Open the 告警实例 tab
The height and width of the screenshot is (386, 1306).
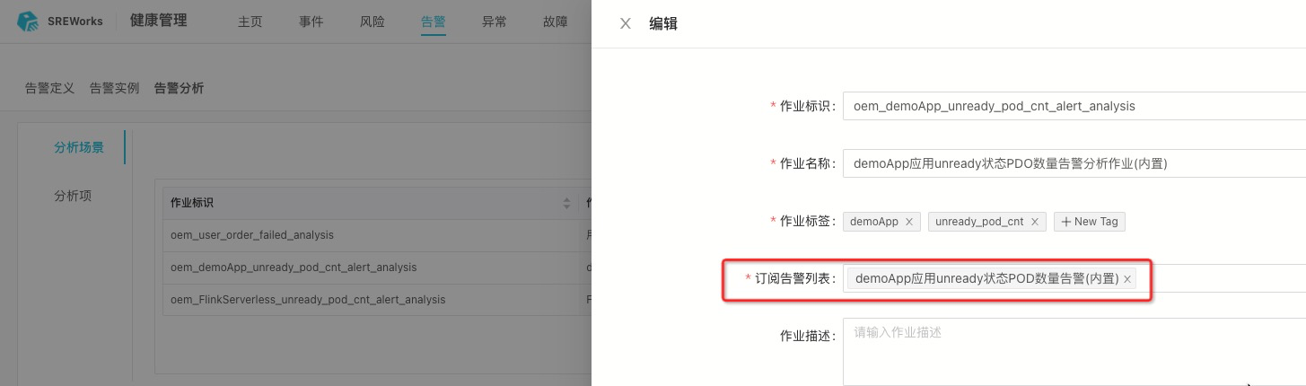coord(114,88)
